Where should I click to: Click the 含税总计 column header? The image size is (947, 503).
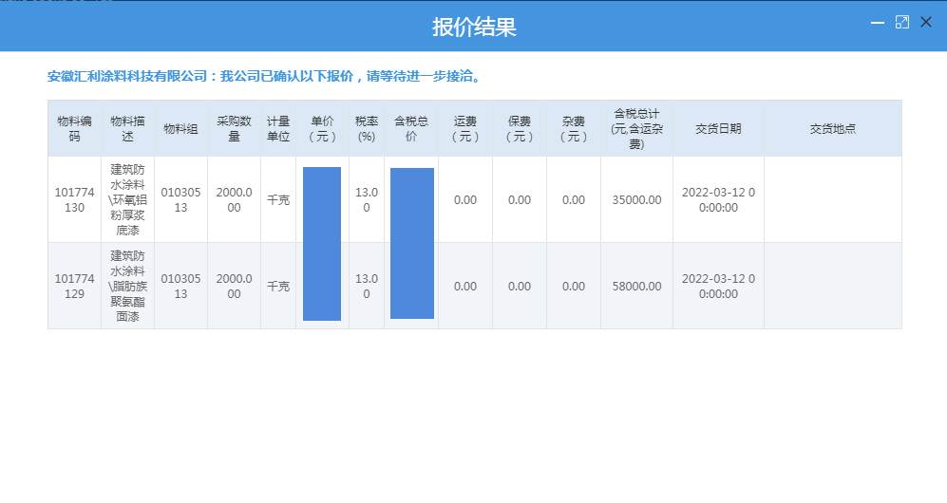point(636,128)
